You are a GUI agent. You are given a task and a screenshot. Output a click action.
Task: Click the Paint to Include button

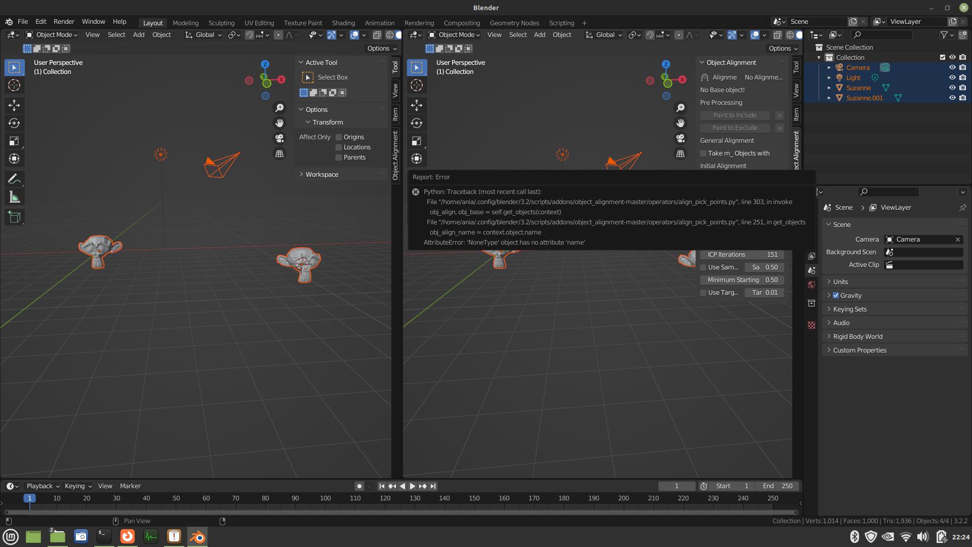click(x=735, y=115)
